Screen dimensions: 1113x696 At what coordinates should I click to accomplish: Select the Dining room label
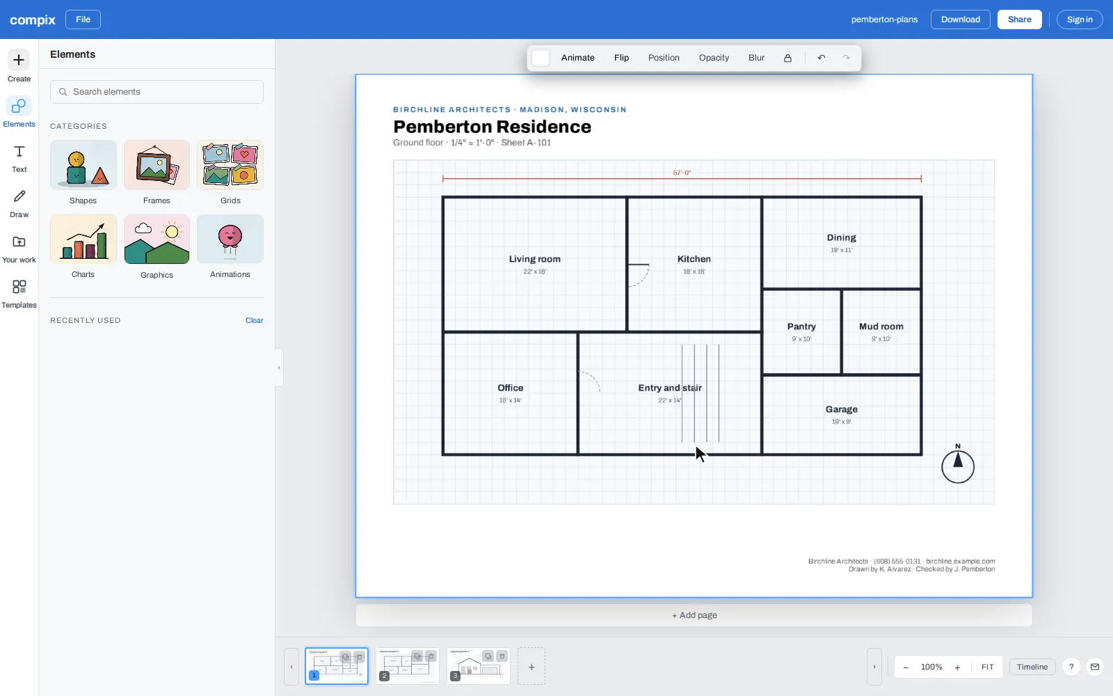tap(841, 237)
